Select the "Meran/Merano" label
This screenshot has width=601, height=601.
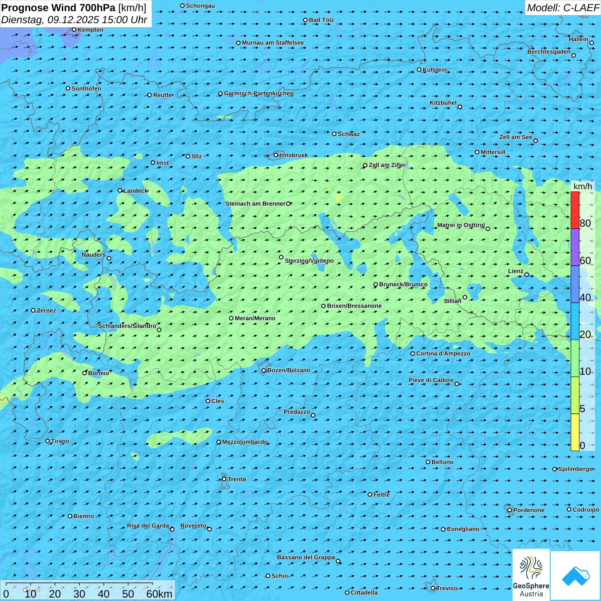point(255,318)
